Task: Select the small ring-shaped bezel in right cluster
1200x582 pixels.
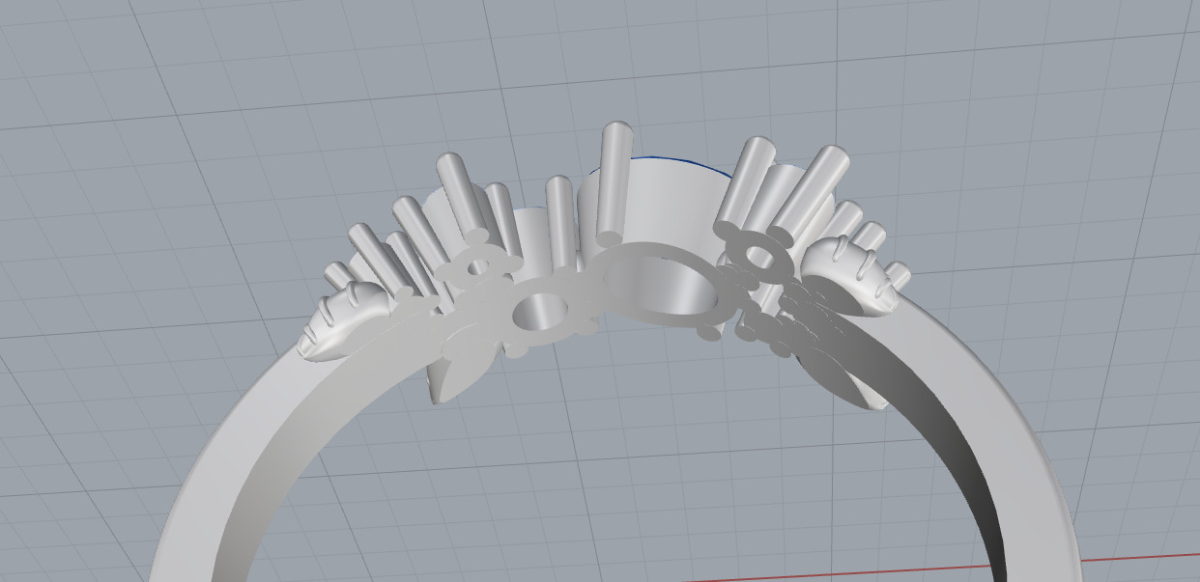Action: [760, 257]
